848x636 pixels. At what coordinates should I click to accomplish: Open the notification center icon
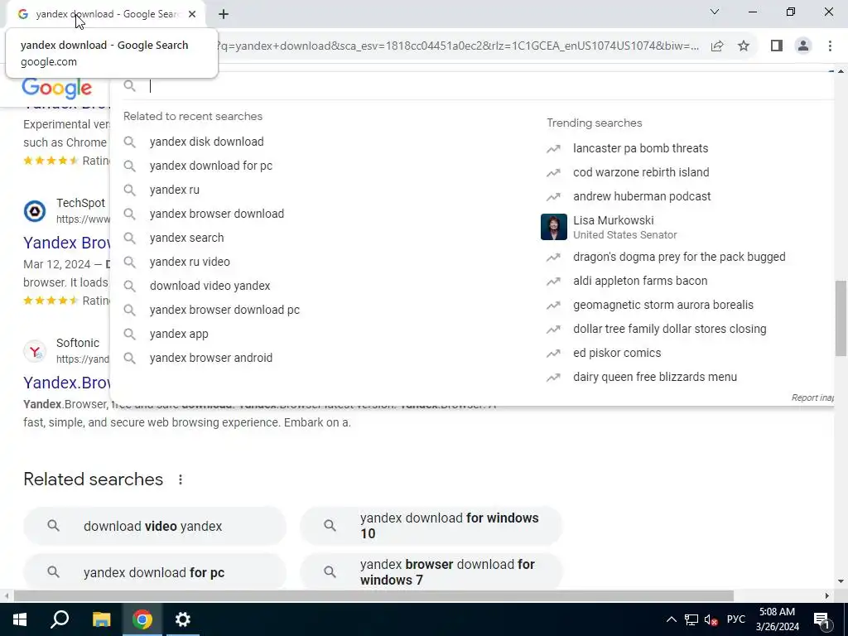point(821,619)
